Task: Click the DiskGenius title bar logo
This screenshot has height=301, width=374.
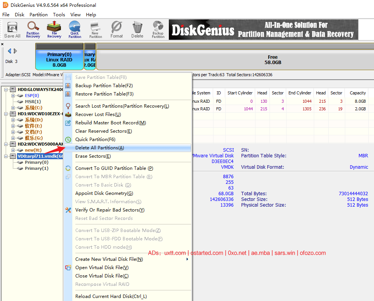Action: coord(5,5)
